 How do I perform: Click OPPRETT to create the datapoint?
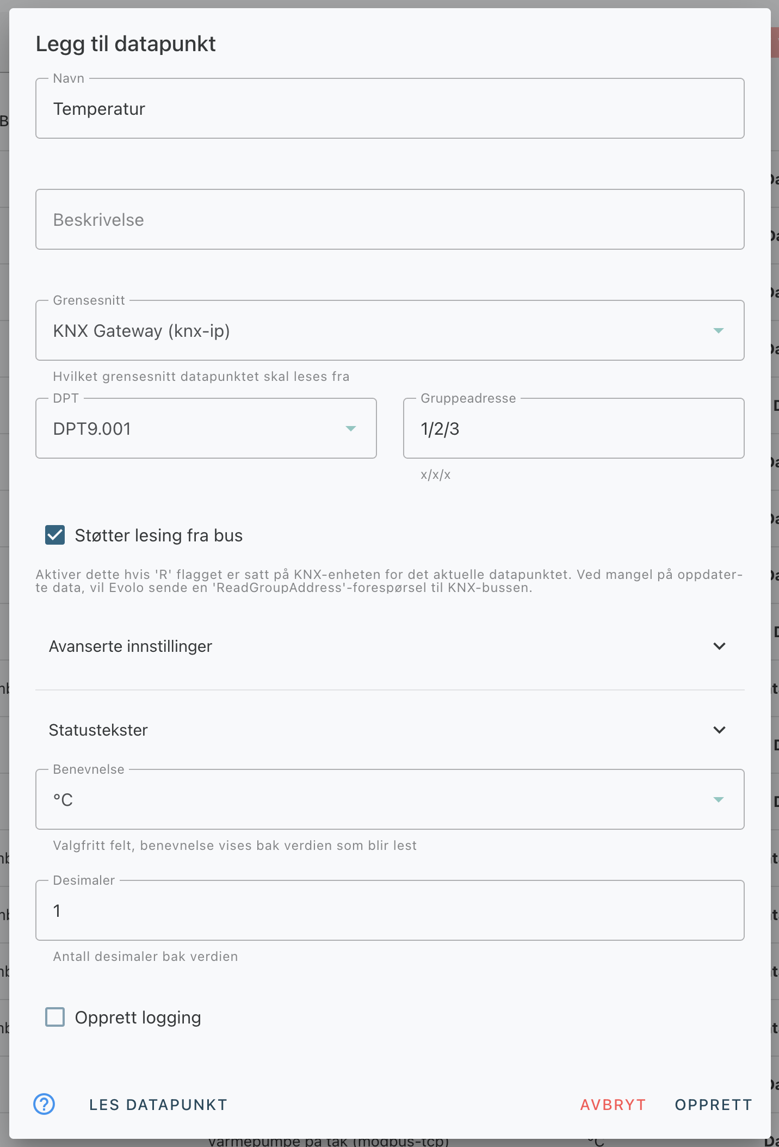[x=713, y=1105]
